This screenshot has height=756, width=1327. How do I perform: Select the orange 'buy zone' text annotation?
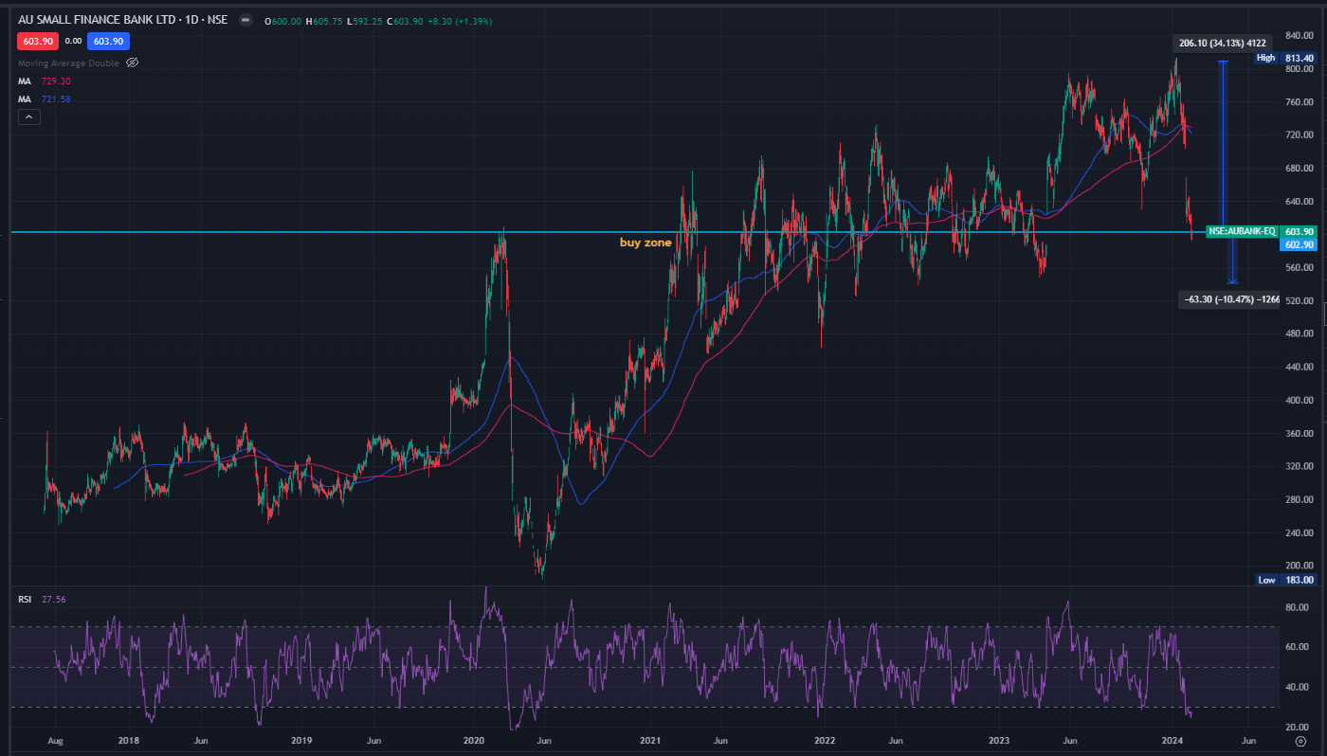645,243
